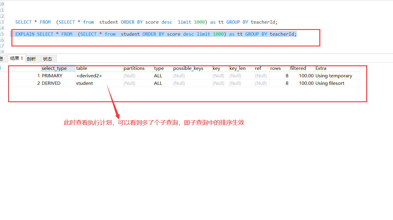Click rows value 8 in PRIMARY row

(279, 76)
